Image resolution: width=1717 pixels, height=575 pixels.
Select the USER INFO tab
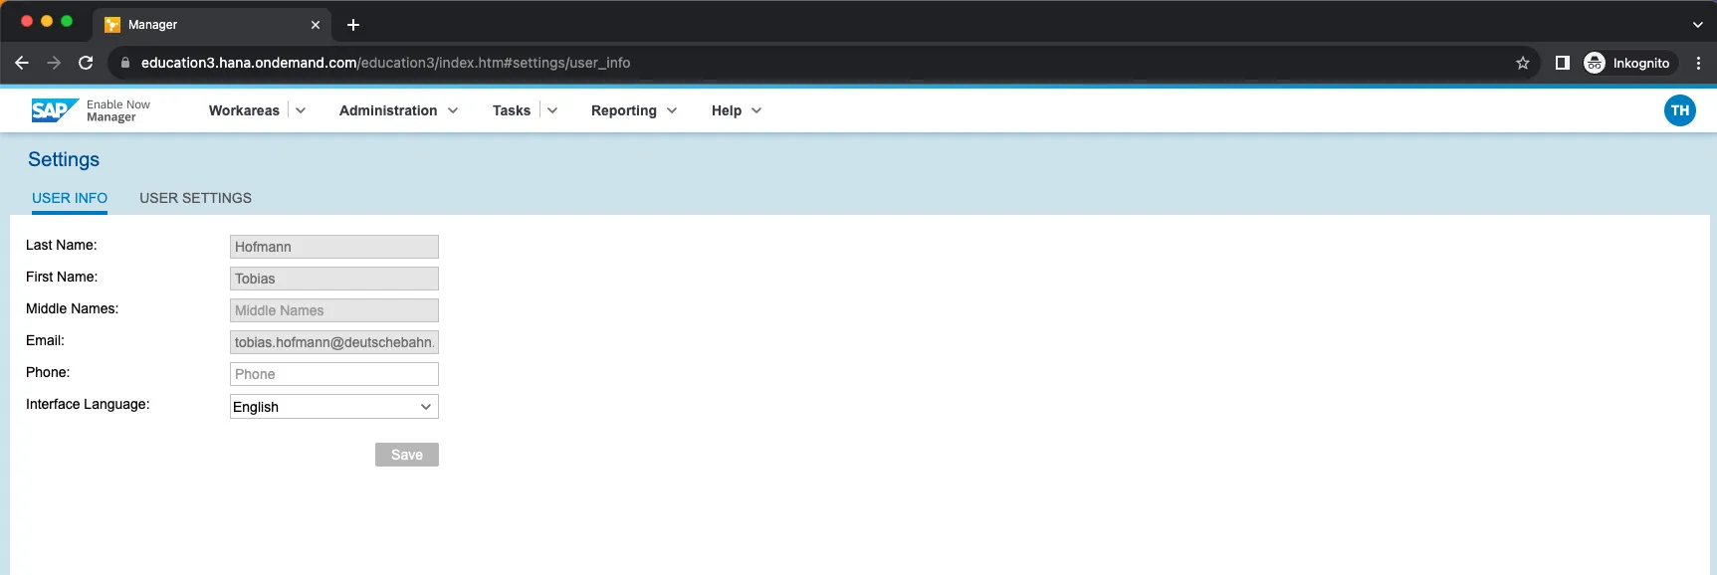click(70, 198)
